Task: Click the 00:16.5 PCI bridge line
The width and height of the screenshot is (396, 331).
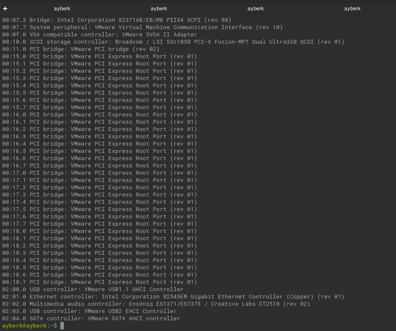Action: pyautogui.click(x=99, y=151)
